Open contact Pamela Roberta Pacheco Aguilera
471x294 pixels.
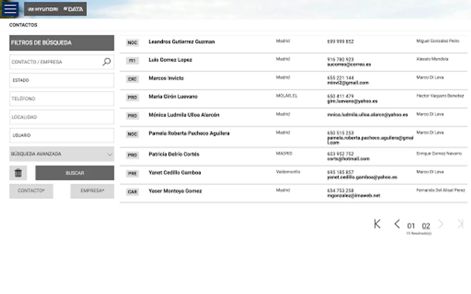tap(189, 133)
